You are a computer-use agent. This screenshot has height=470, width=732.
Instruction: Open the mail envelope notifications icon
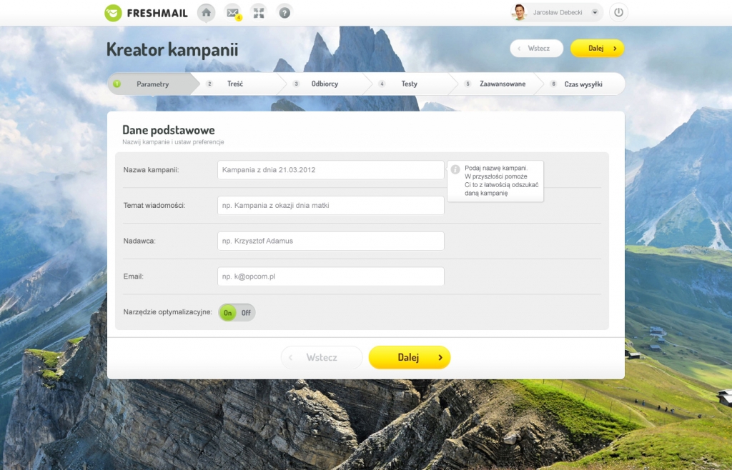pyautogui.click(x=232, y=12)
